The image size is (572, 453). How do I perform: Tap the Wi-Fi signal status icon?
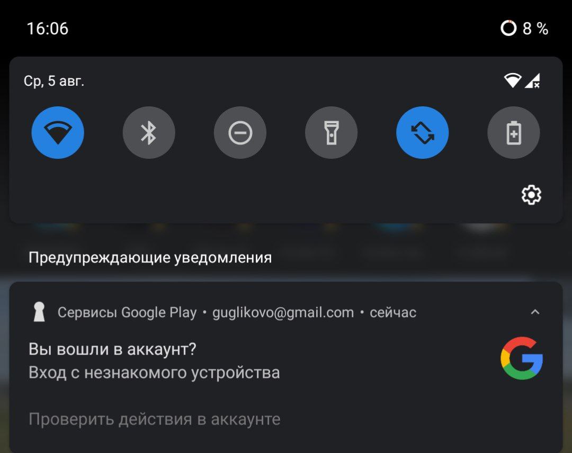[x=513, y=80]
